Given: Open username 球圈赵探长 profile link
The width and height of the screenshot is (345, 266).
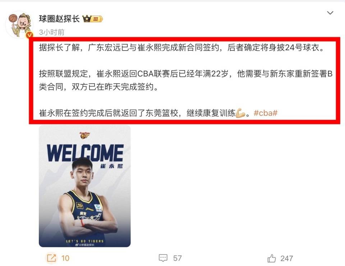Looking at the screenshot, I should pyautogui.click(x=59, y=19).
